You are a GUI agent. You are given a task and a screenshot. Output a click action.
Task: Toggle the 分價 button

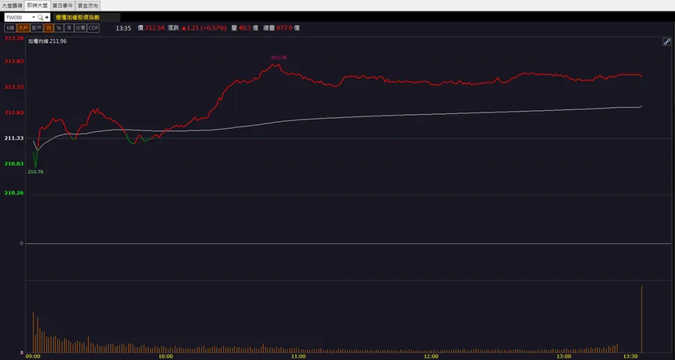pyautogui.click(x=80, y=28)
